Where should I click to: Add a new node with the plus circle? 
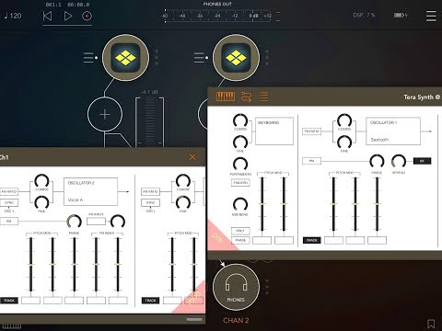point(105,114)
